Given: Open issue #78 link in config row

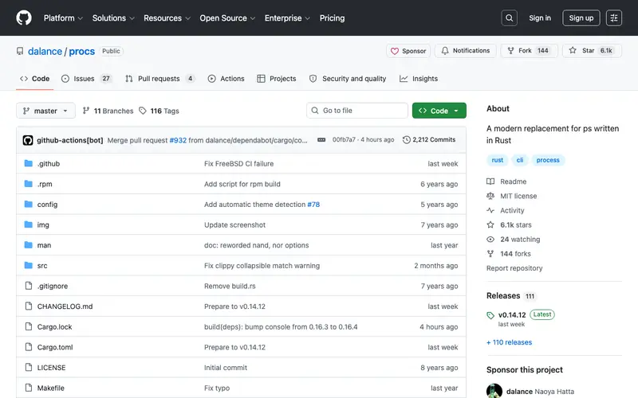Looking at the screenshot, I should tap(313, 205).
